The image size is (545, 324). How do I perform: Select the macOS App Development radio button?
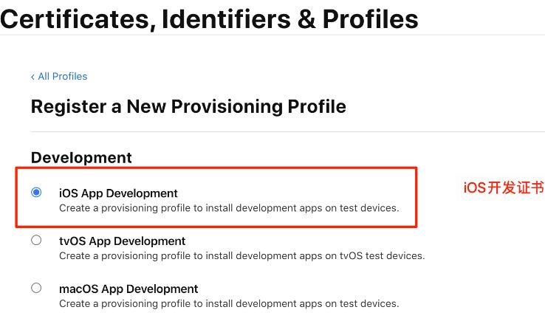(x=36, y=288)
